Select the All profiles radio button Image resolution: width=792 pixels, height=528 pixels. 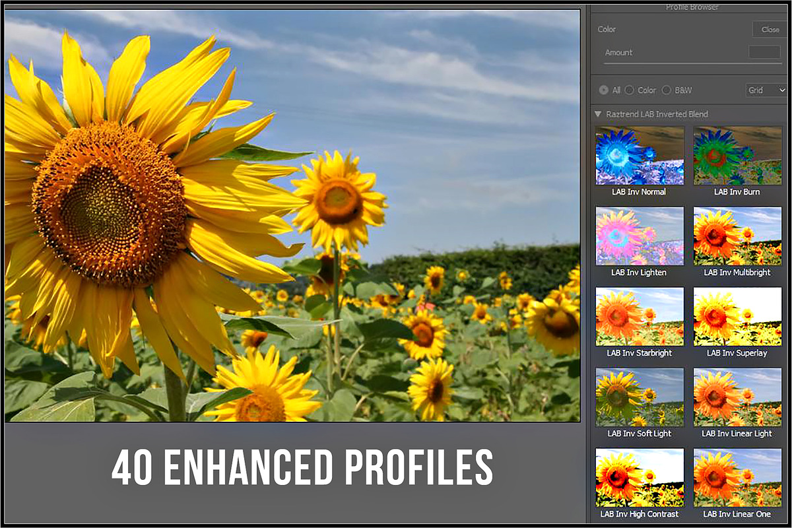click(603, 90)
